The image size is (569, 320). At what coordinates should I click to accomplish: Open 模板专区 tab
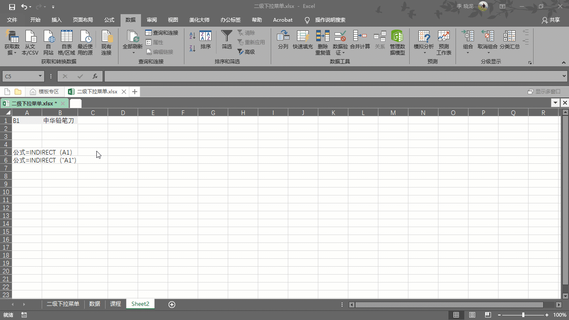click(45, 92)
